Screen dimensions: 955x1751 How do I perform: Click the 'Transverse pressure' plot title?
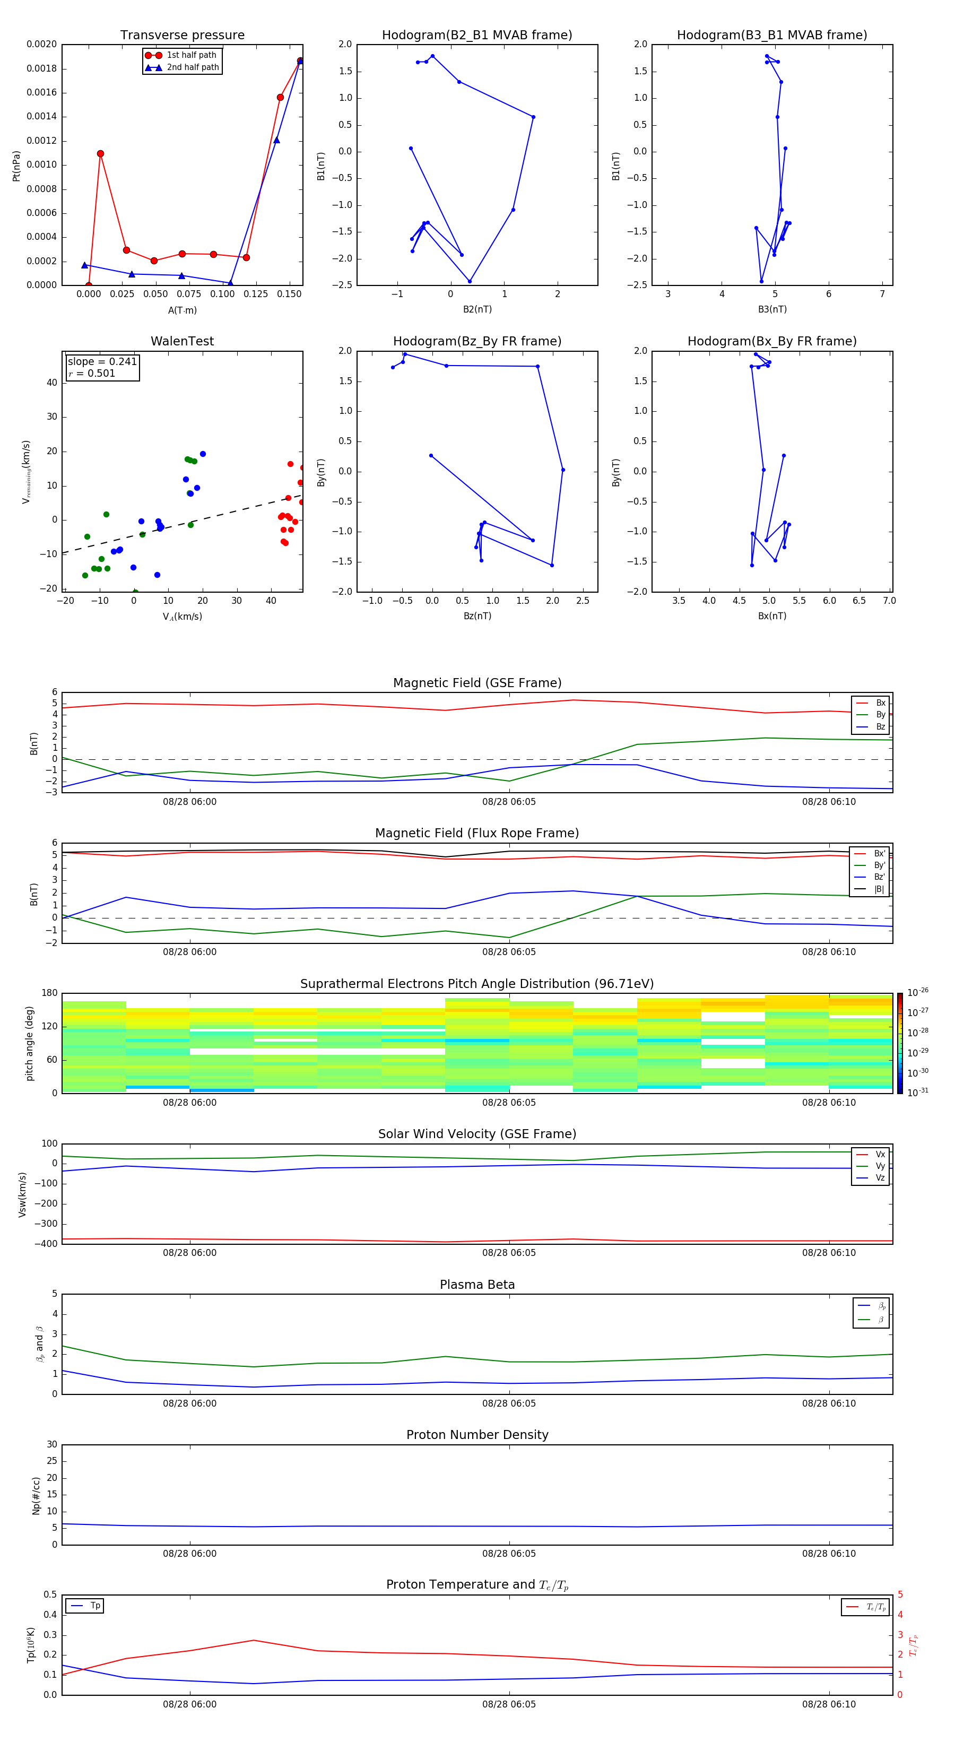coord(182,36)
